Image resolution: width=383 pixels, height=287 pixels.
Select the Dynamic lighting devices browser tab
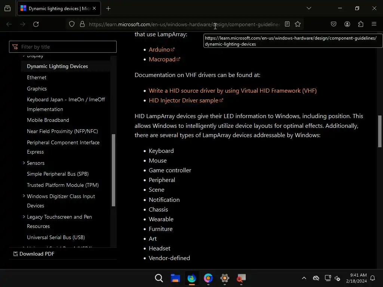tap(59, 9)
